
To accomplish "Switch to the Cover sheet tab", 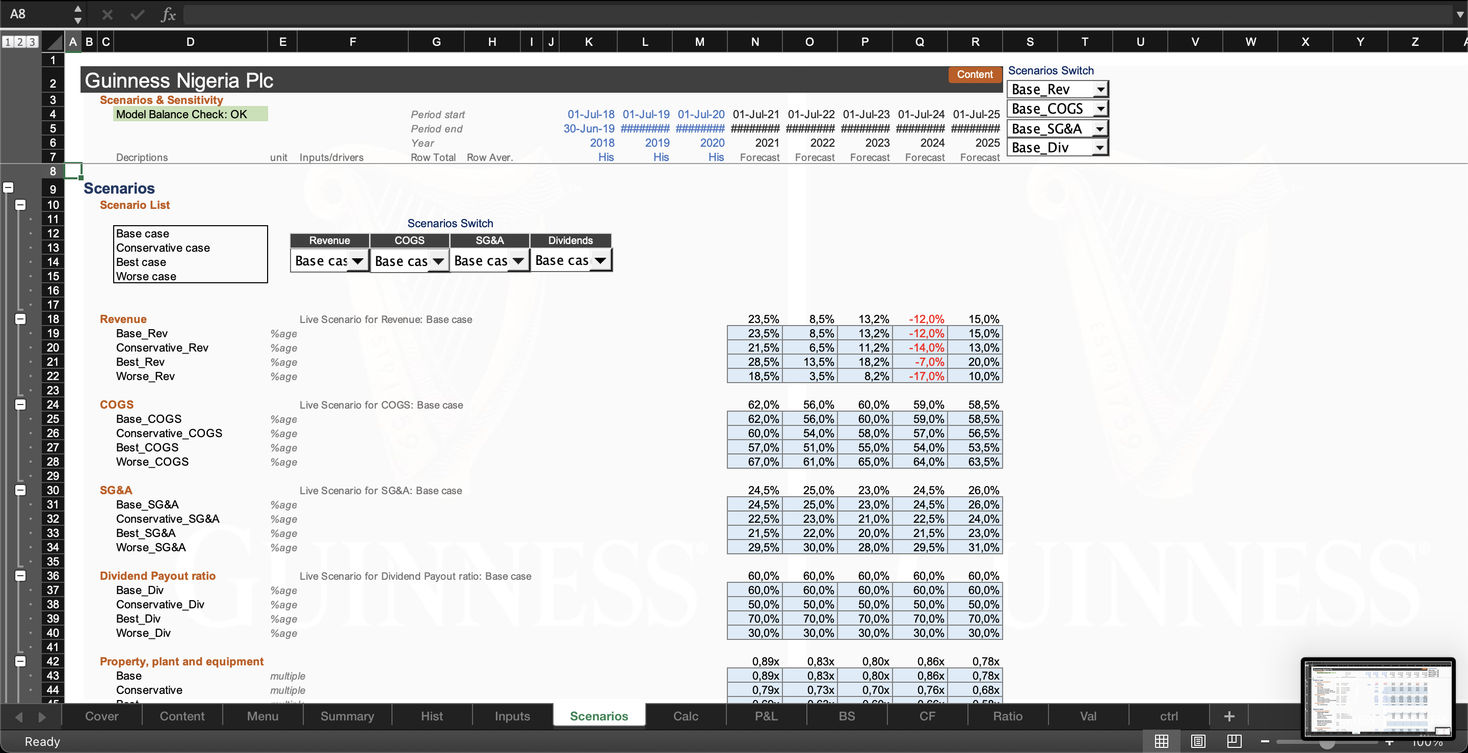I will 101,716.
